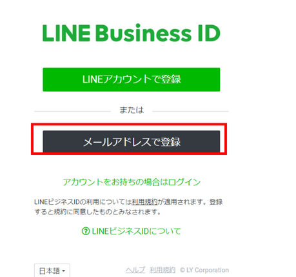Click the question mark help icon
This screenshot has height=277, width=296.
pos(86,231)
